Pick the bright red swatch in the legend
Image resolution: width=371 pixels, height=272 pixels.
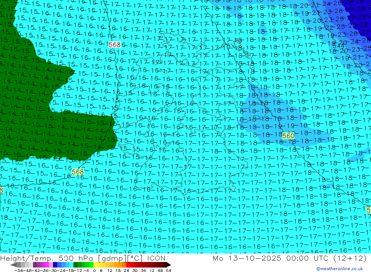tap(129, 265)
